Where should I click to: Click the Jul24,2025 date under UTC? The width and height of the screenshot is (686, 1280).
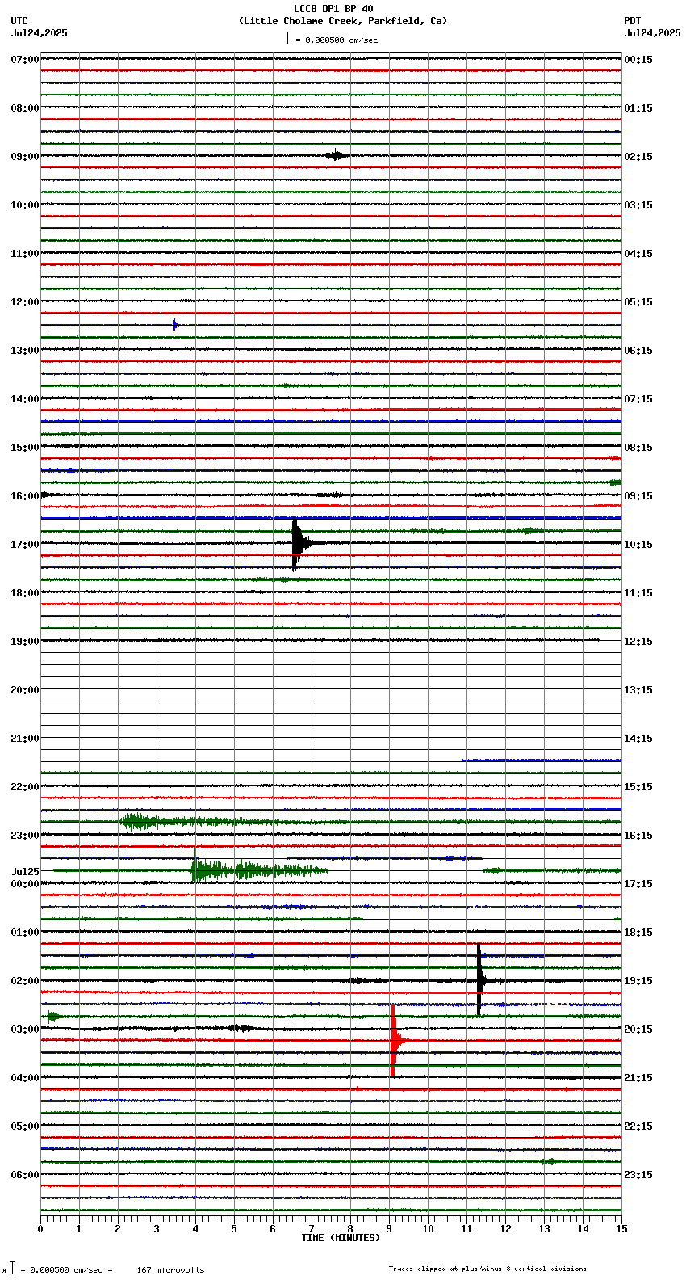coord(40,33)
